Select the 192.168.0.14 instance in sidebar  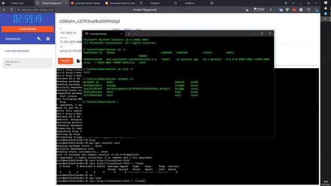[x=27, y=63]
